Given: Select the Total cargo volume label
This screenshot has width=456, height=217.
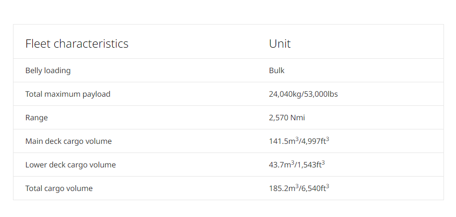Looking at the screenshot, I should [59, 188].
